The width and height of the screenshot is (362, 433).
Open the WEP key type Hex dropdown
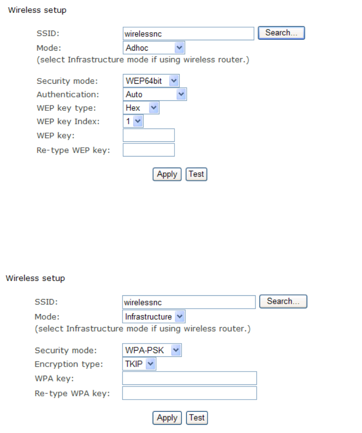click(x=141, y=108)
